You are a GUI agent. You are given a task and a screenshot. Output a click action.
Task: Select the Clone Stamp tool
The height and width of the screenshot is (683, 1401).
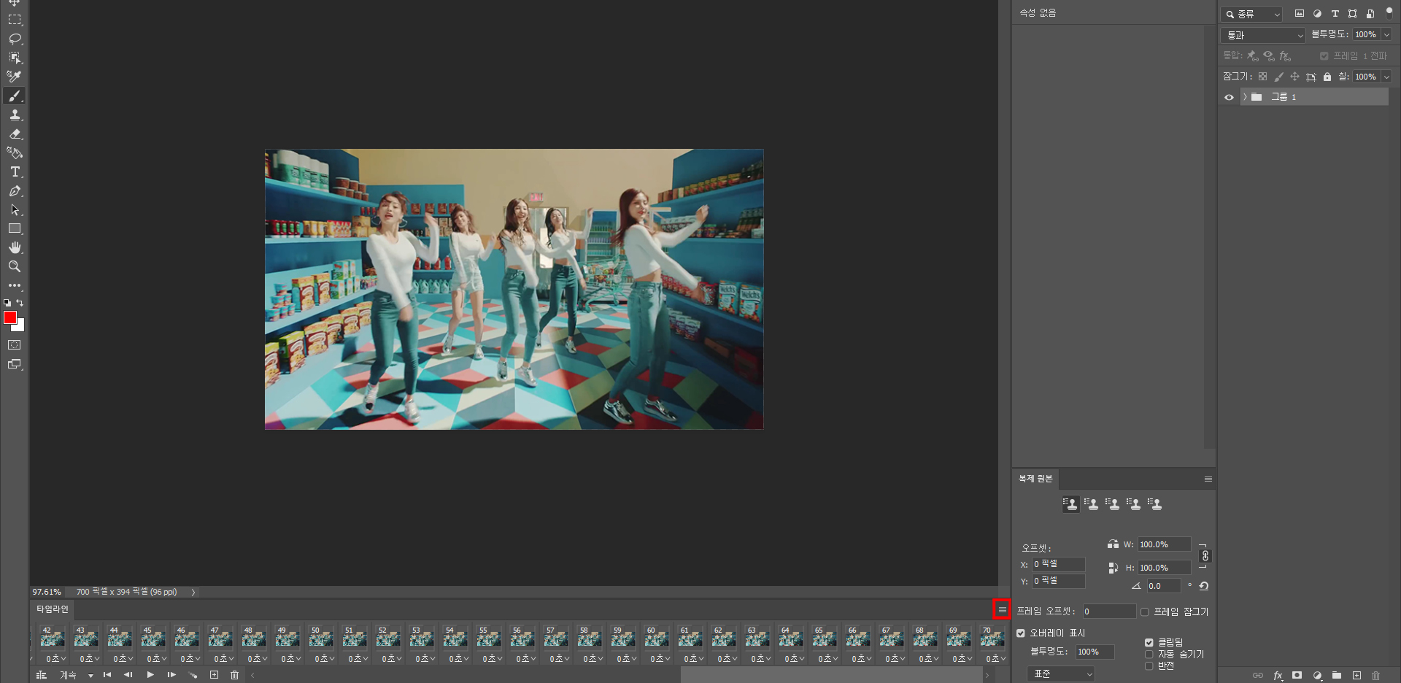pyautogui.click(x=15, y=115)
